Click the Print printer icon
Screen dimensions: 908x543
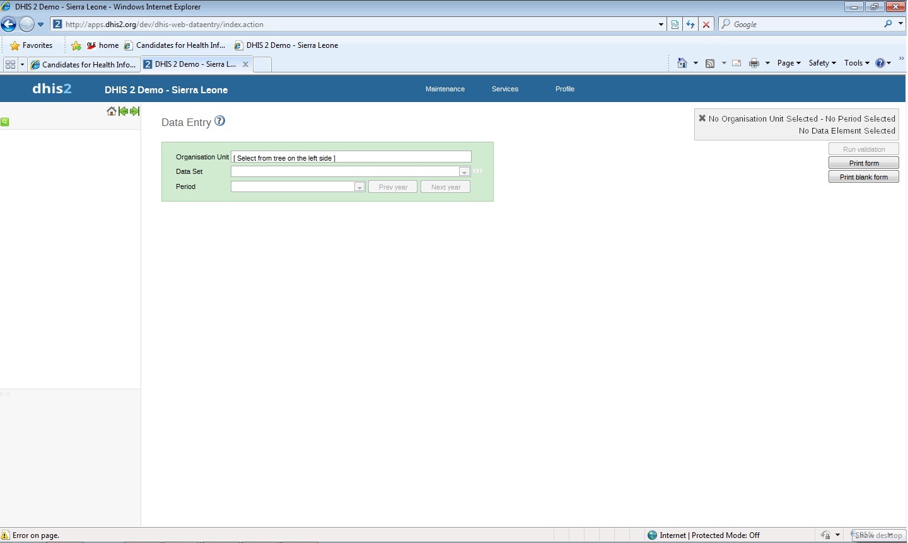[x=754, y=63]
